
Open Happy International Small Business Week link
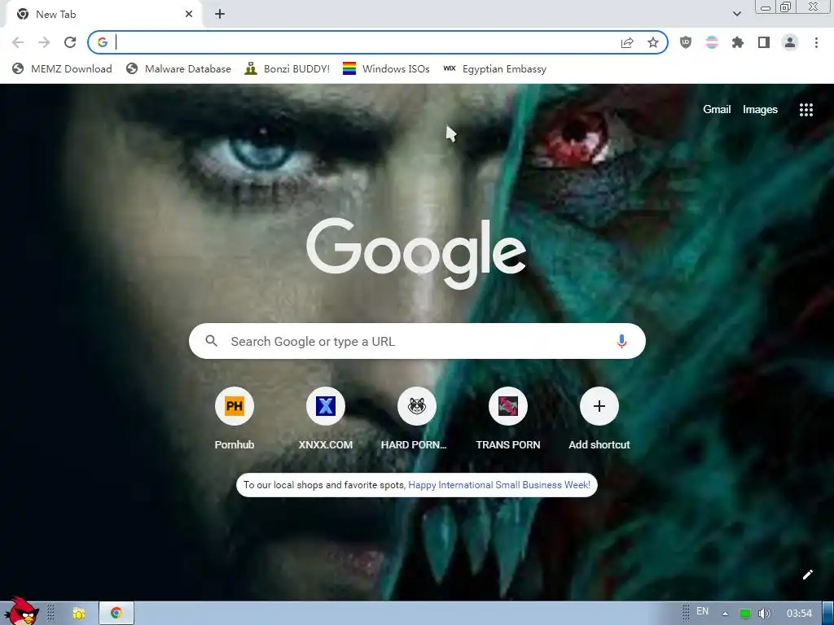(x=499, y=485)
